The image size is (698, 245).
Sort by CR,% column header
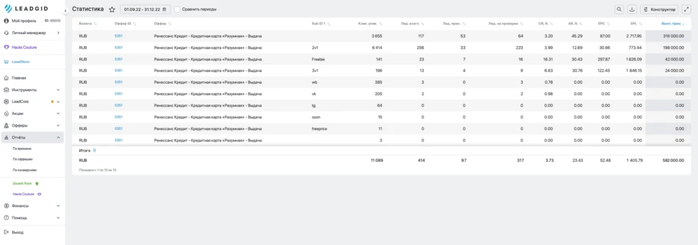pos(546,24)
